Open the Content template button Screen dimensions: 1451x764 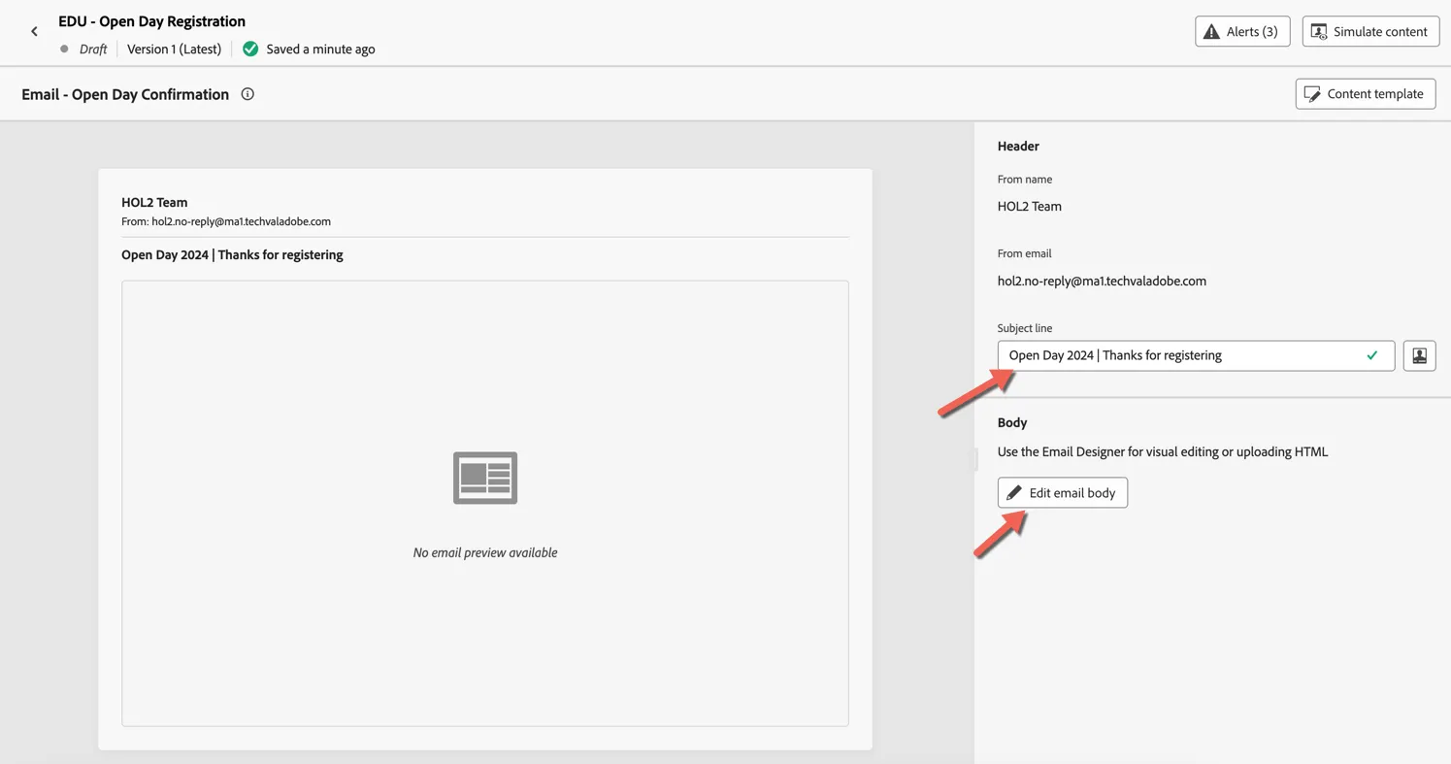pos(1365,94)
